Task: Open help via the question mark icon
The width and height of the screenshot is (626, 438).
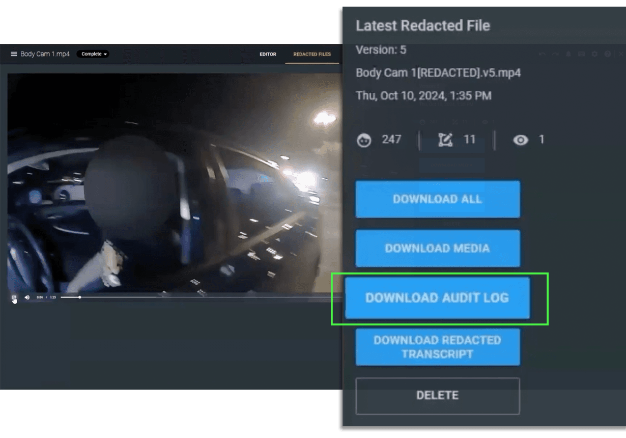Action: point(608,54)
